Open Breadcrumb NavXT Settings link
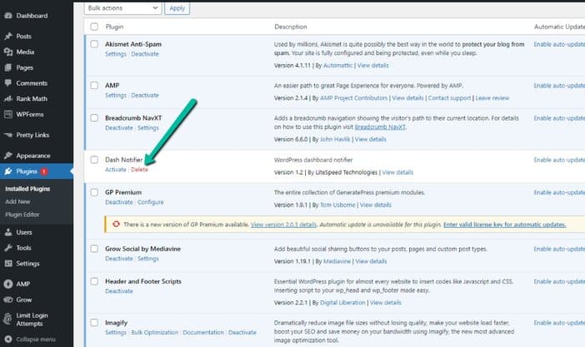 point(148,128)
